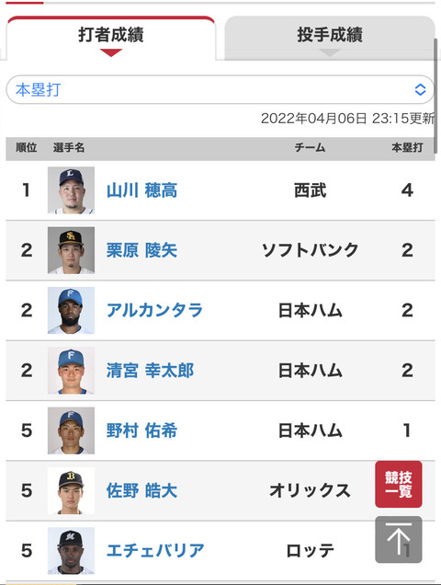This screenshot has width=441, height=585.
Task: Tap the back-to-top arrow button
Action: 399,540
